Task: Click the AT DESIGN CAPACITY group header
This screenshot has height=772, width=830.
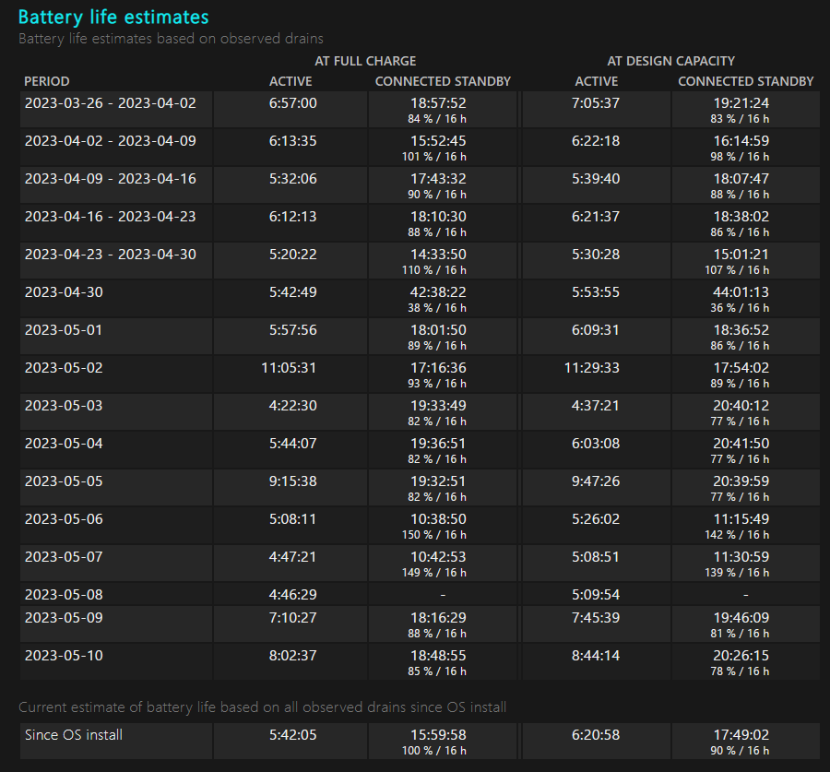Action: tap(670, 61)
